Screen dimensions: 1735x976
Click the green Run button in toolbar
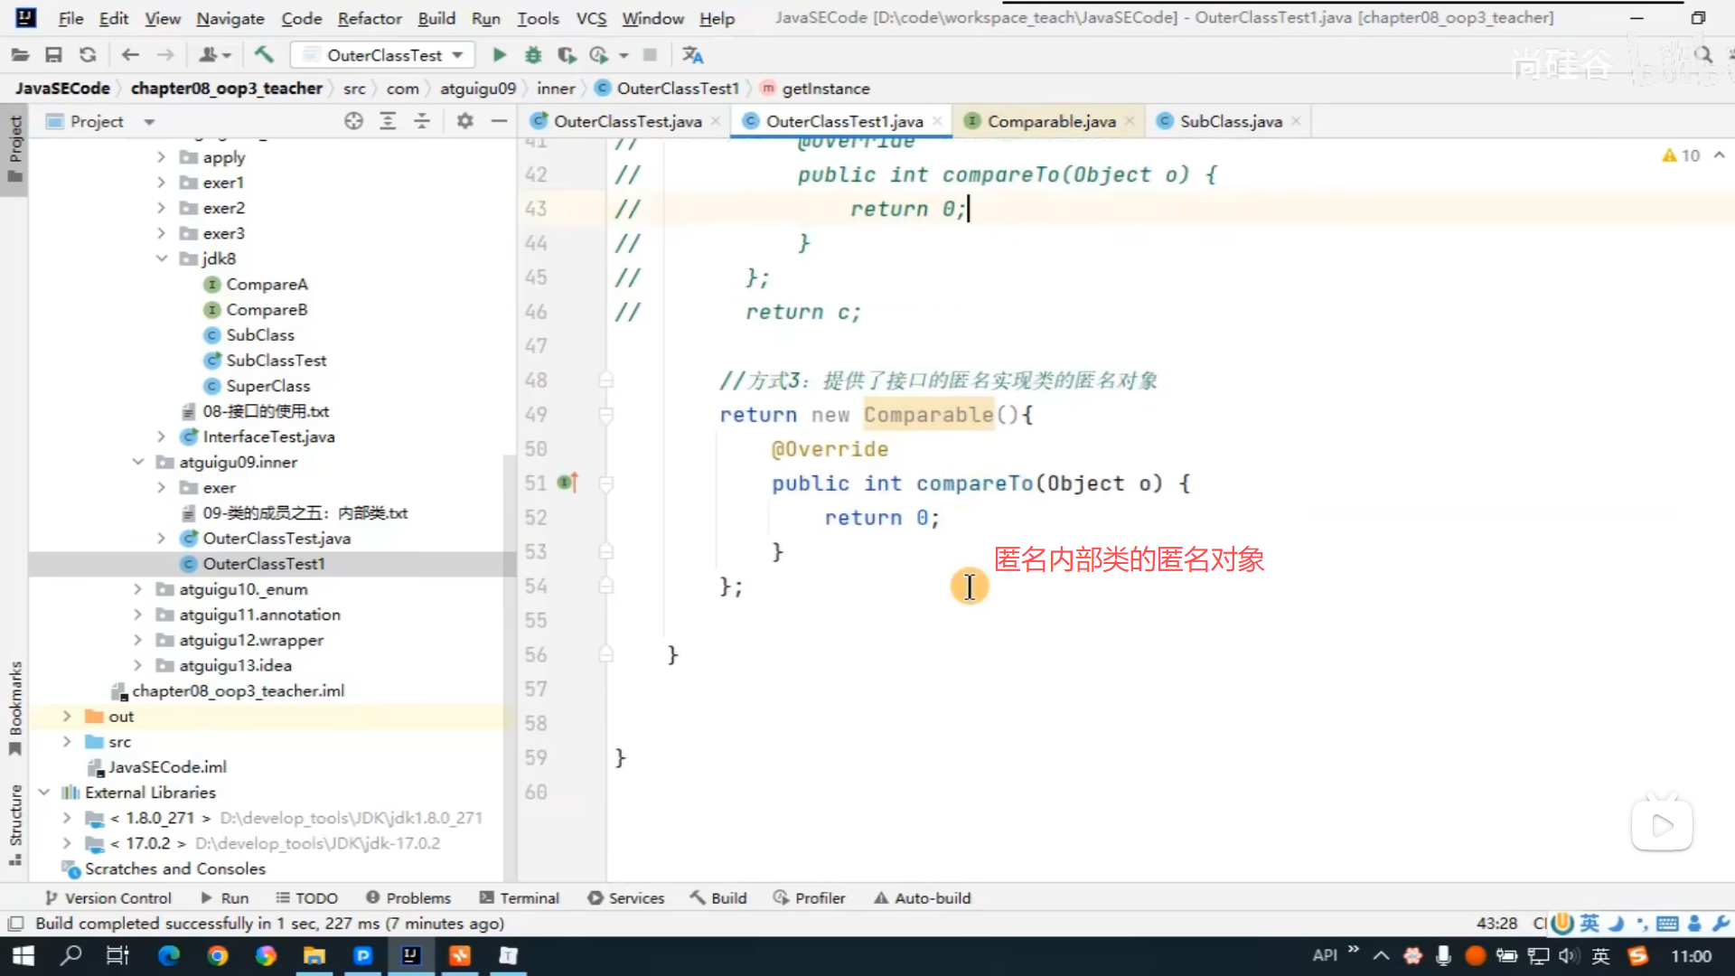point(499,55)
